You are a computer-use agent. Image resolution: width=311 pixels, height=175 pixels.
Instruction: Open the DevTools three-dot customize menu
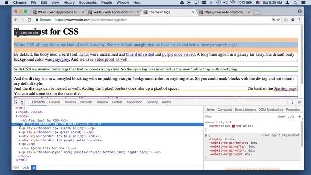click(x=292, y=102)
